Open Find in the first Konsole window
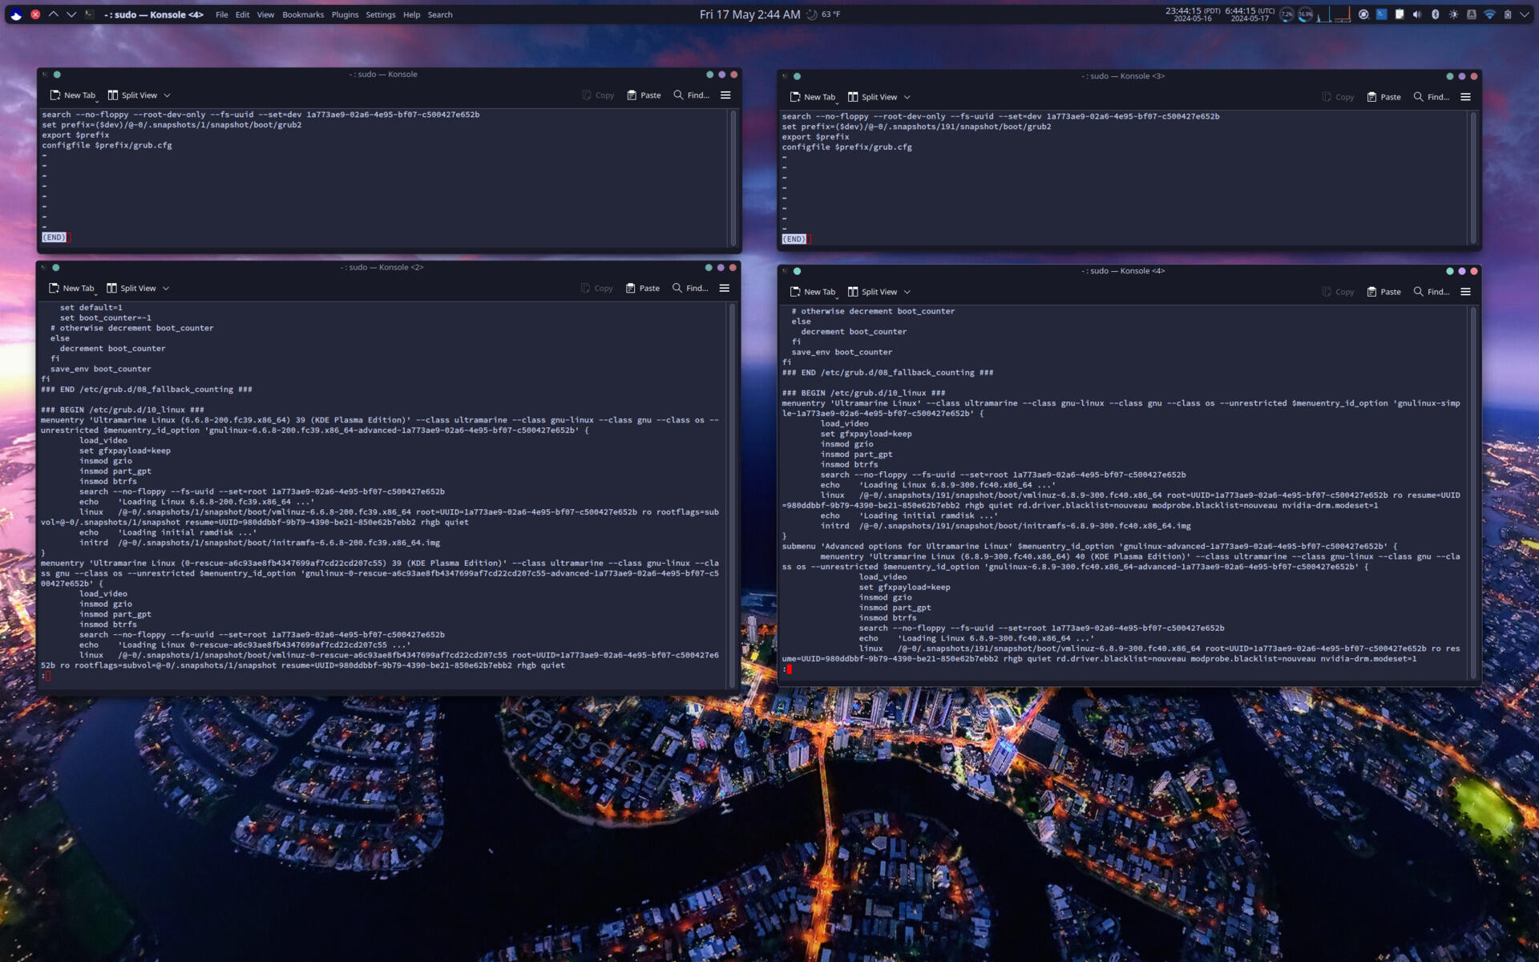The height and width of the screenshot is (962, 1539). tap(691, 95)
